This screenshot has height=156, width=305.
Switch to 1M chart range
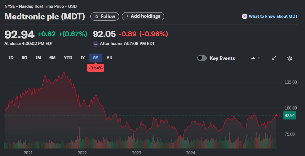click(38, 58)
